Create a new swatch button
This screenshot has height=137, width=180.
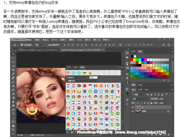[164, 80]
